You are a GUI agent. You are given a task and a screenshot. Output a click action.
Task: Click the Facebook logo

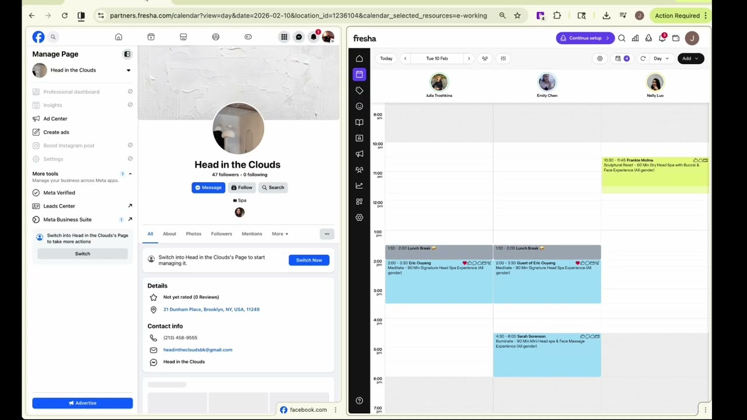click(39, 37)
